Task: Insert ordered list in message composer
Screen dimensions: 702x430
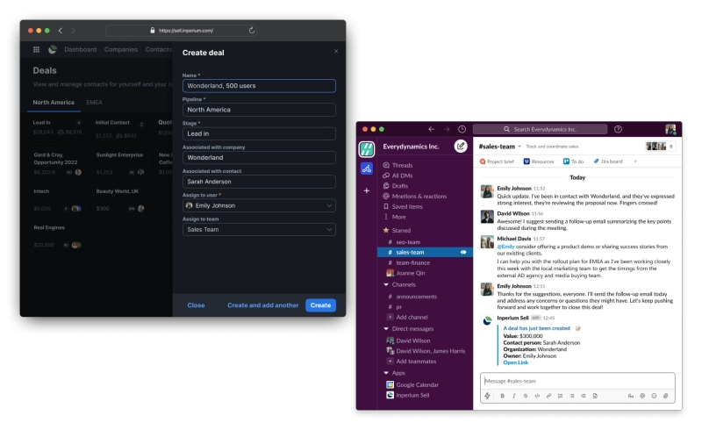Action: [560, 396]
